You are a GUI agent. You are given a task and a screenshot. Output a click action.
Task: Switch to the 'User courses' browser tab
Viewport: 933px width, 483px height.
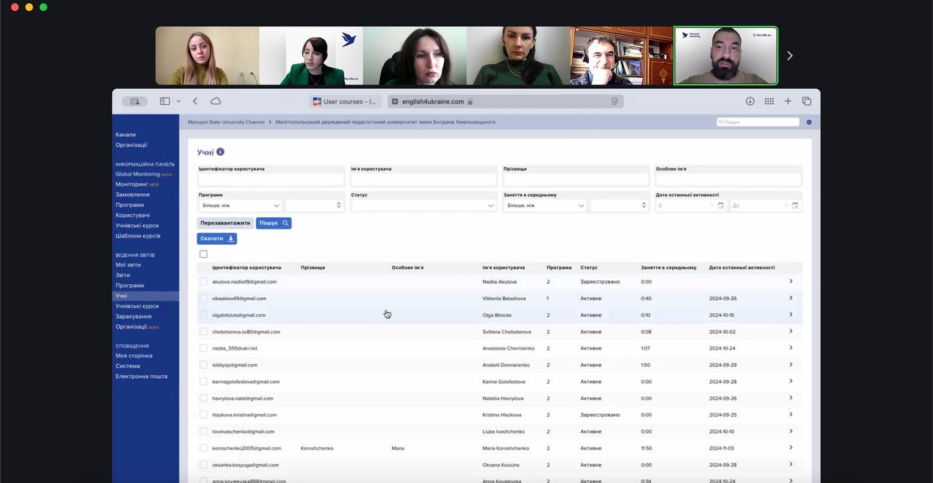coord(344,101)
